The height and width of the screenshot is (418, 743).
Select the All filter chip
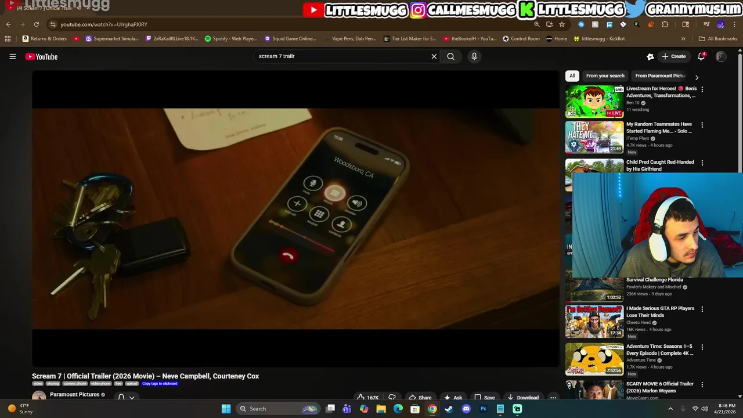coord(572,75)
